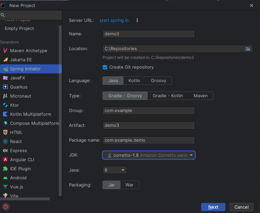Select Java as the language
The width and height of the screenshot is (260, 213).
[113, 81]
